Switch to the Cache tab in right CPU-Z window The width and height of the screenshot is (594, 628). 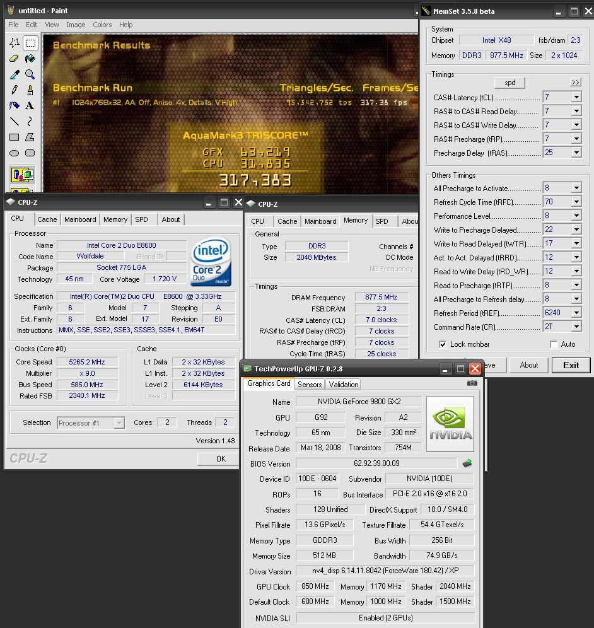pos(287,221)
